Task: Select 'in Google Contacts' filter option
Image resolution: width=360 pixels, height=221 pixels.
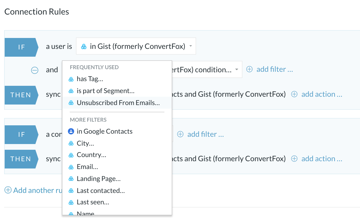Action: pyautogui.click(x=117, y=131)
